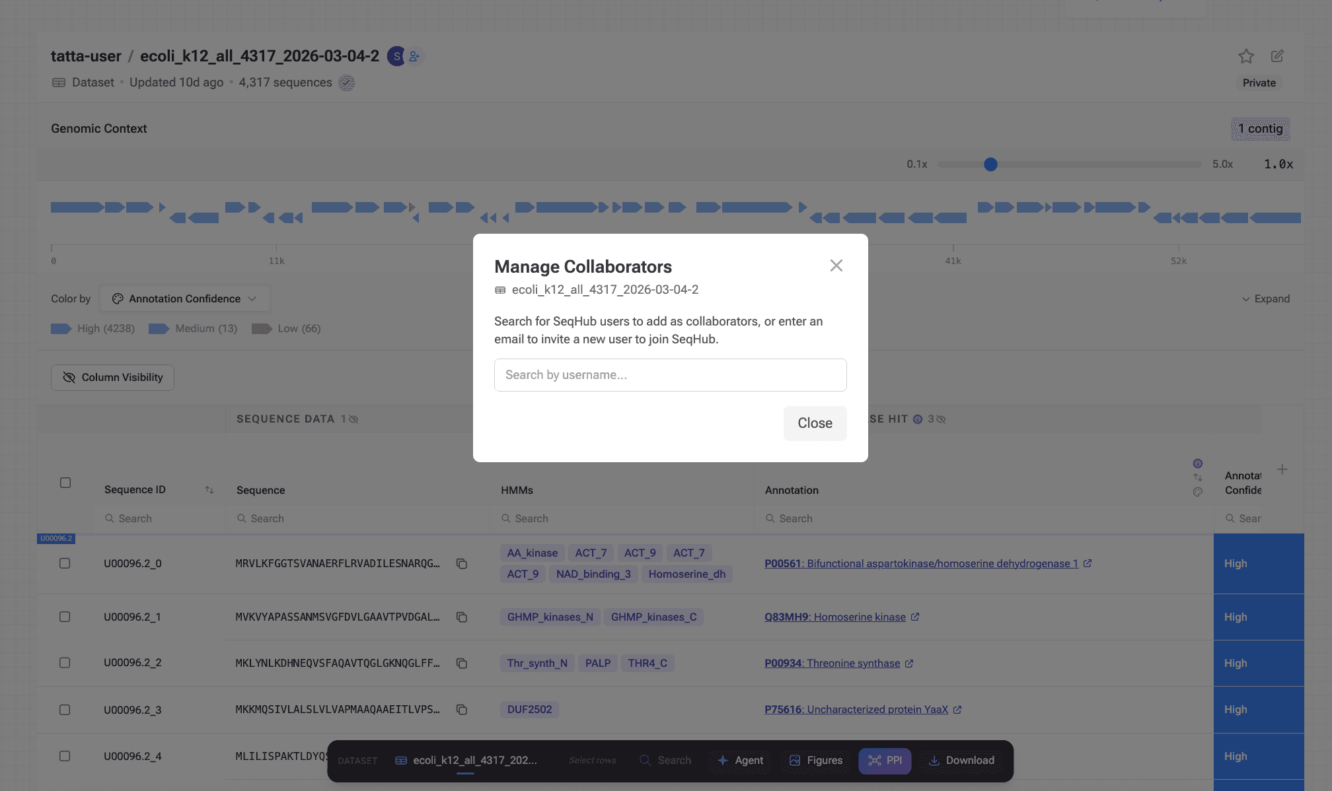Click the AA_kinase HMM tag

(x=532, y=553)
